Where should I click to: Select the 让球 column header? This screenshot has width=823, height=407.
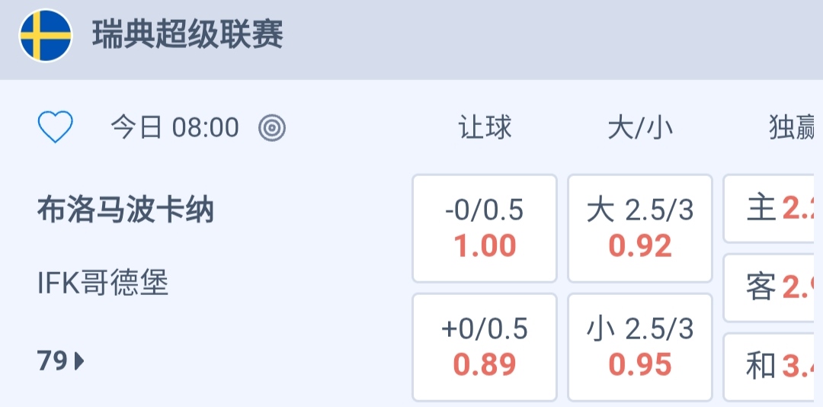[485, 128]
